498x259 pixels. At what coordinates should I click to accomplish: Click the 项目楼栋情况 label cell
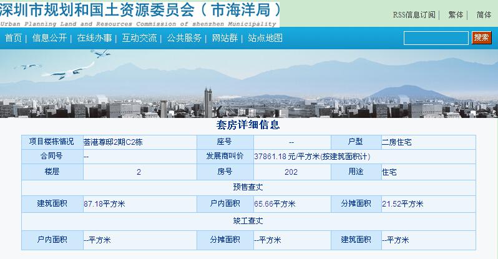click(52, 142)
